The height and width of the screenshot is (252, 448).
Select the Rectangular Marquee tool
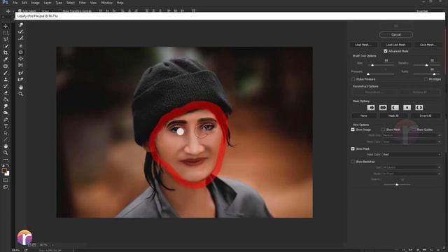point(6,33)
